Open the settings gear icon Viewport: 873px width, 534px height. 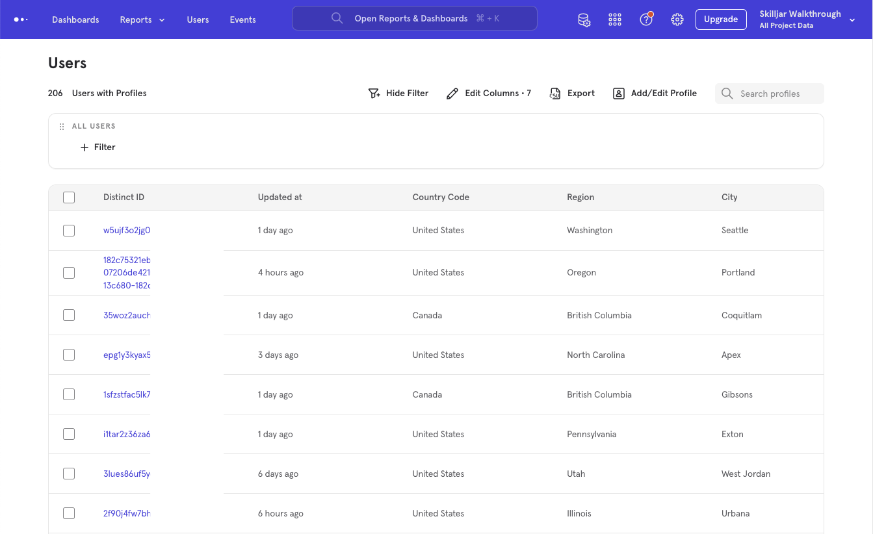coord(677,19)
